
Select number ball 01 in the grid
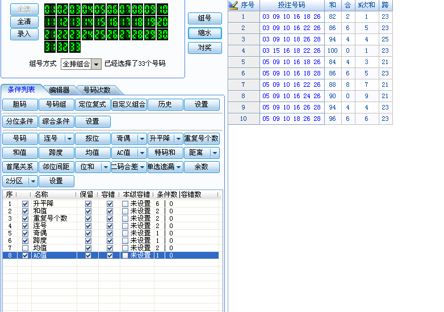tap(50, 10)
